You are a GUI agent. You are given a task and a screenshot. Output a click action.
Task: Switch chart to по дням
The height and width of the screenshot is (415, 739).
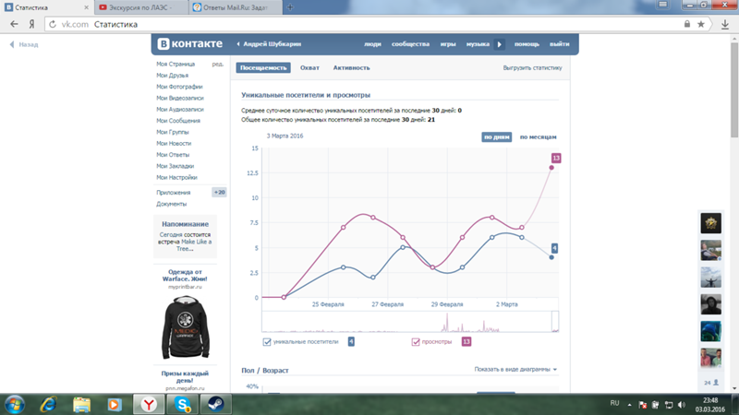coord(497,136)
